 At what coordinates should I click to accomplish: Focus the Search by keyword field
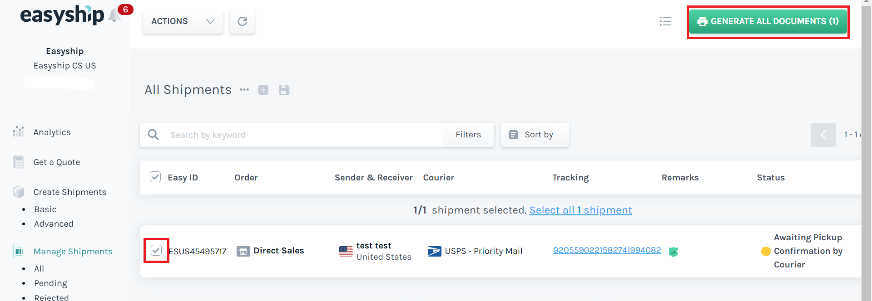(300, 135)
